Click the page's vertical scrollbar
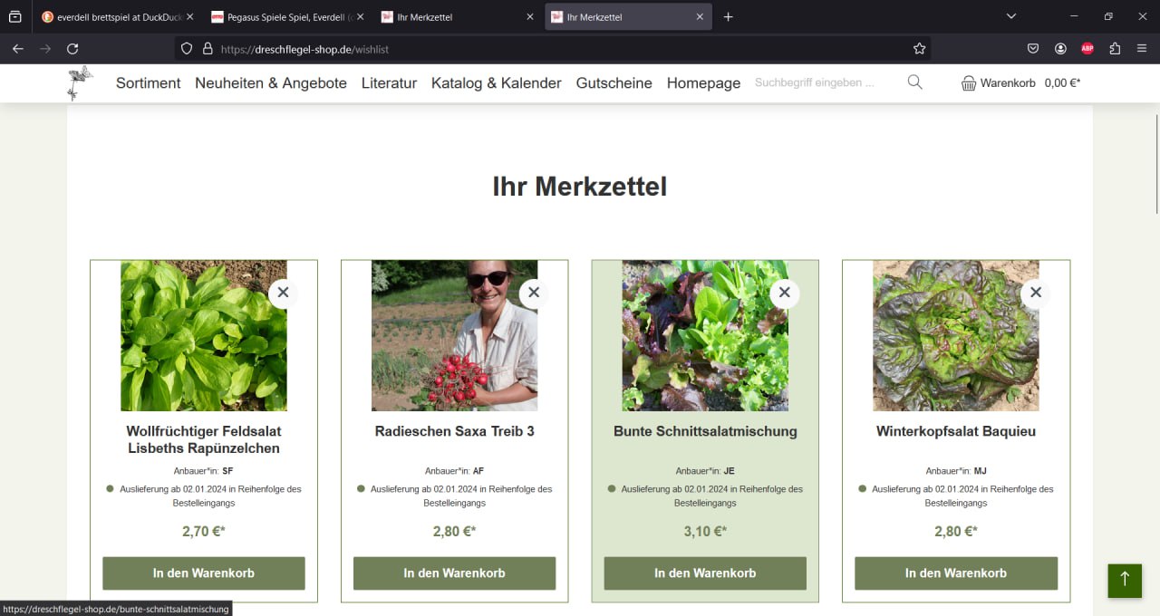The image size is (1160, 616). (x=1156, y=163)
